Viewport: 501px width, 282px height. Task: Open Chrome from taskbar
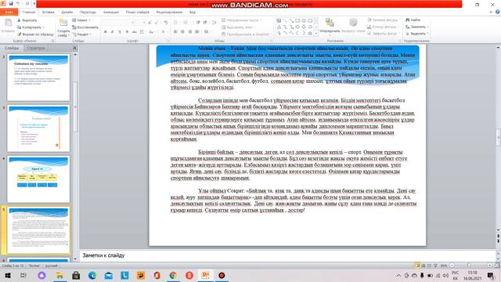point(173,275)
